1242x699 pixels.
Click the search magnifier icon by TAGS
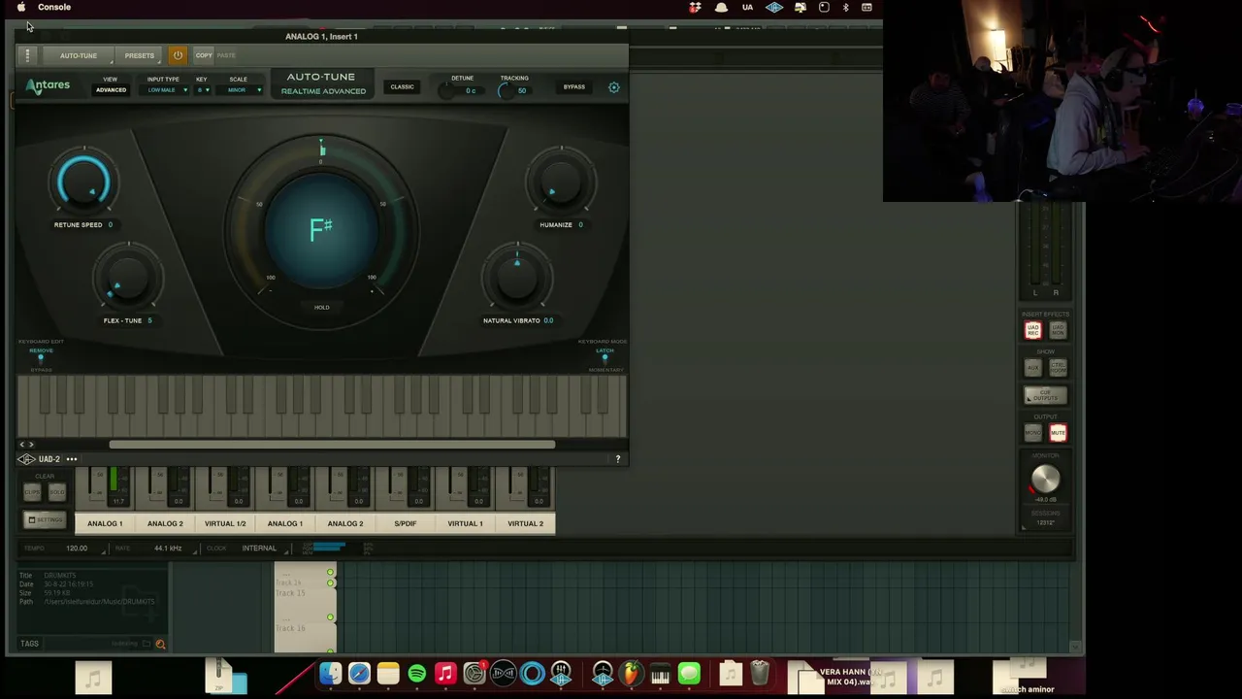point(160,644)
